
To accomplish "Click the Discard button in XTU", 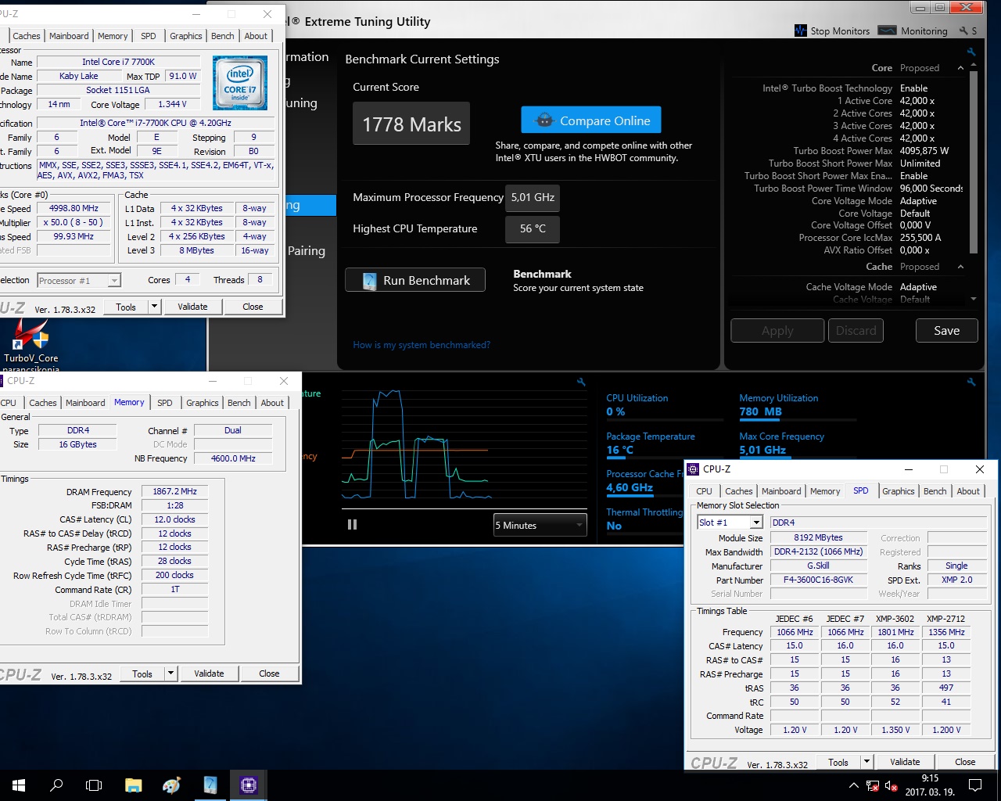I will tap(856, 331).
